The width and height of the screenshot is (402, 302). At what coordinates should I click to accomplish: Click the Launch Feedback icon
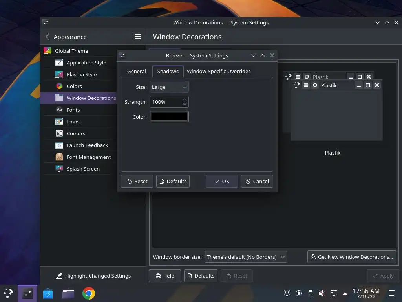pyautogui.click(x=59, y=145)
